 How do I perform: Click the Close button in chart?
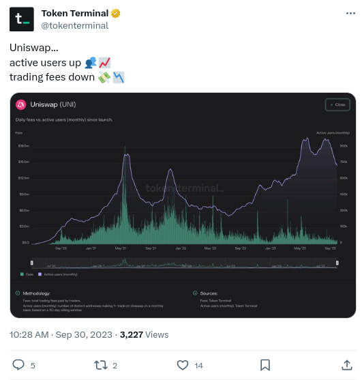click(x=337, y=104)
